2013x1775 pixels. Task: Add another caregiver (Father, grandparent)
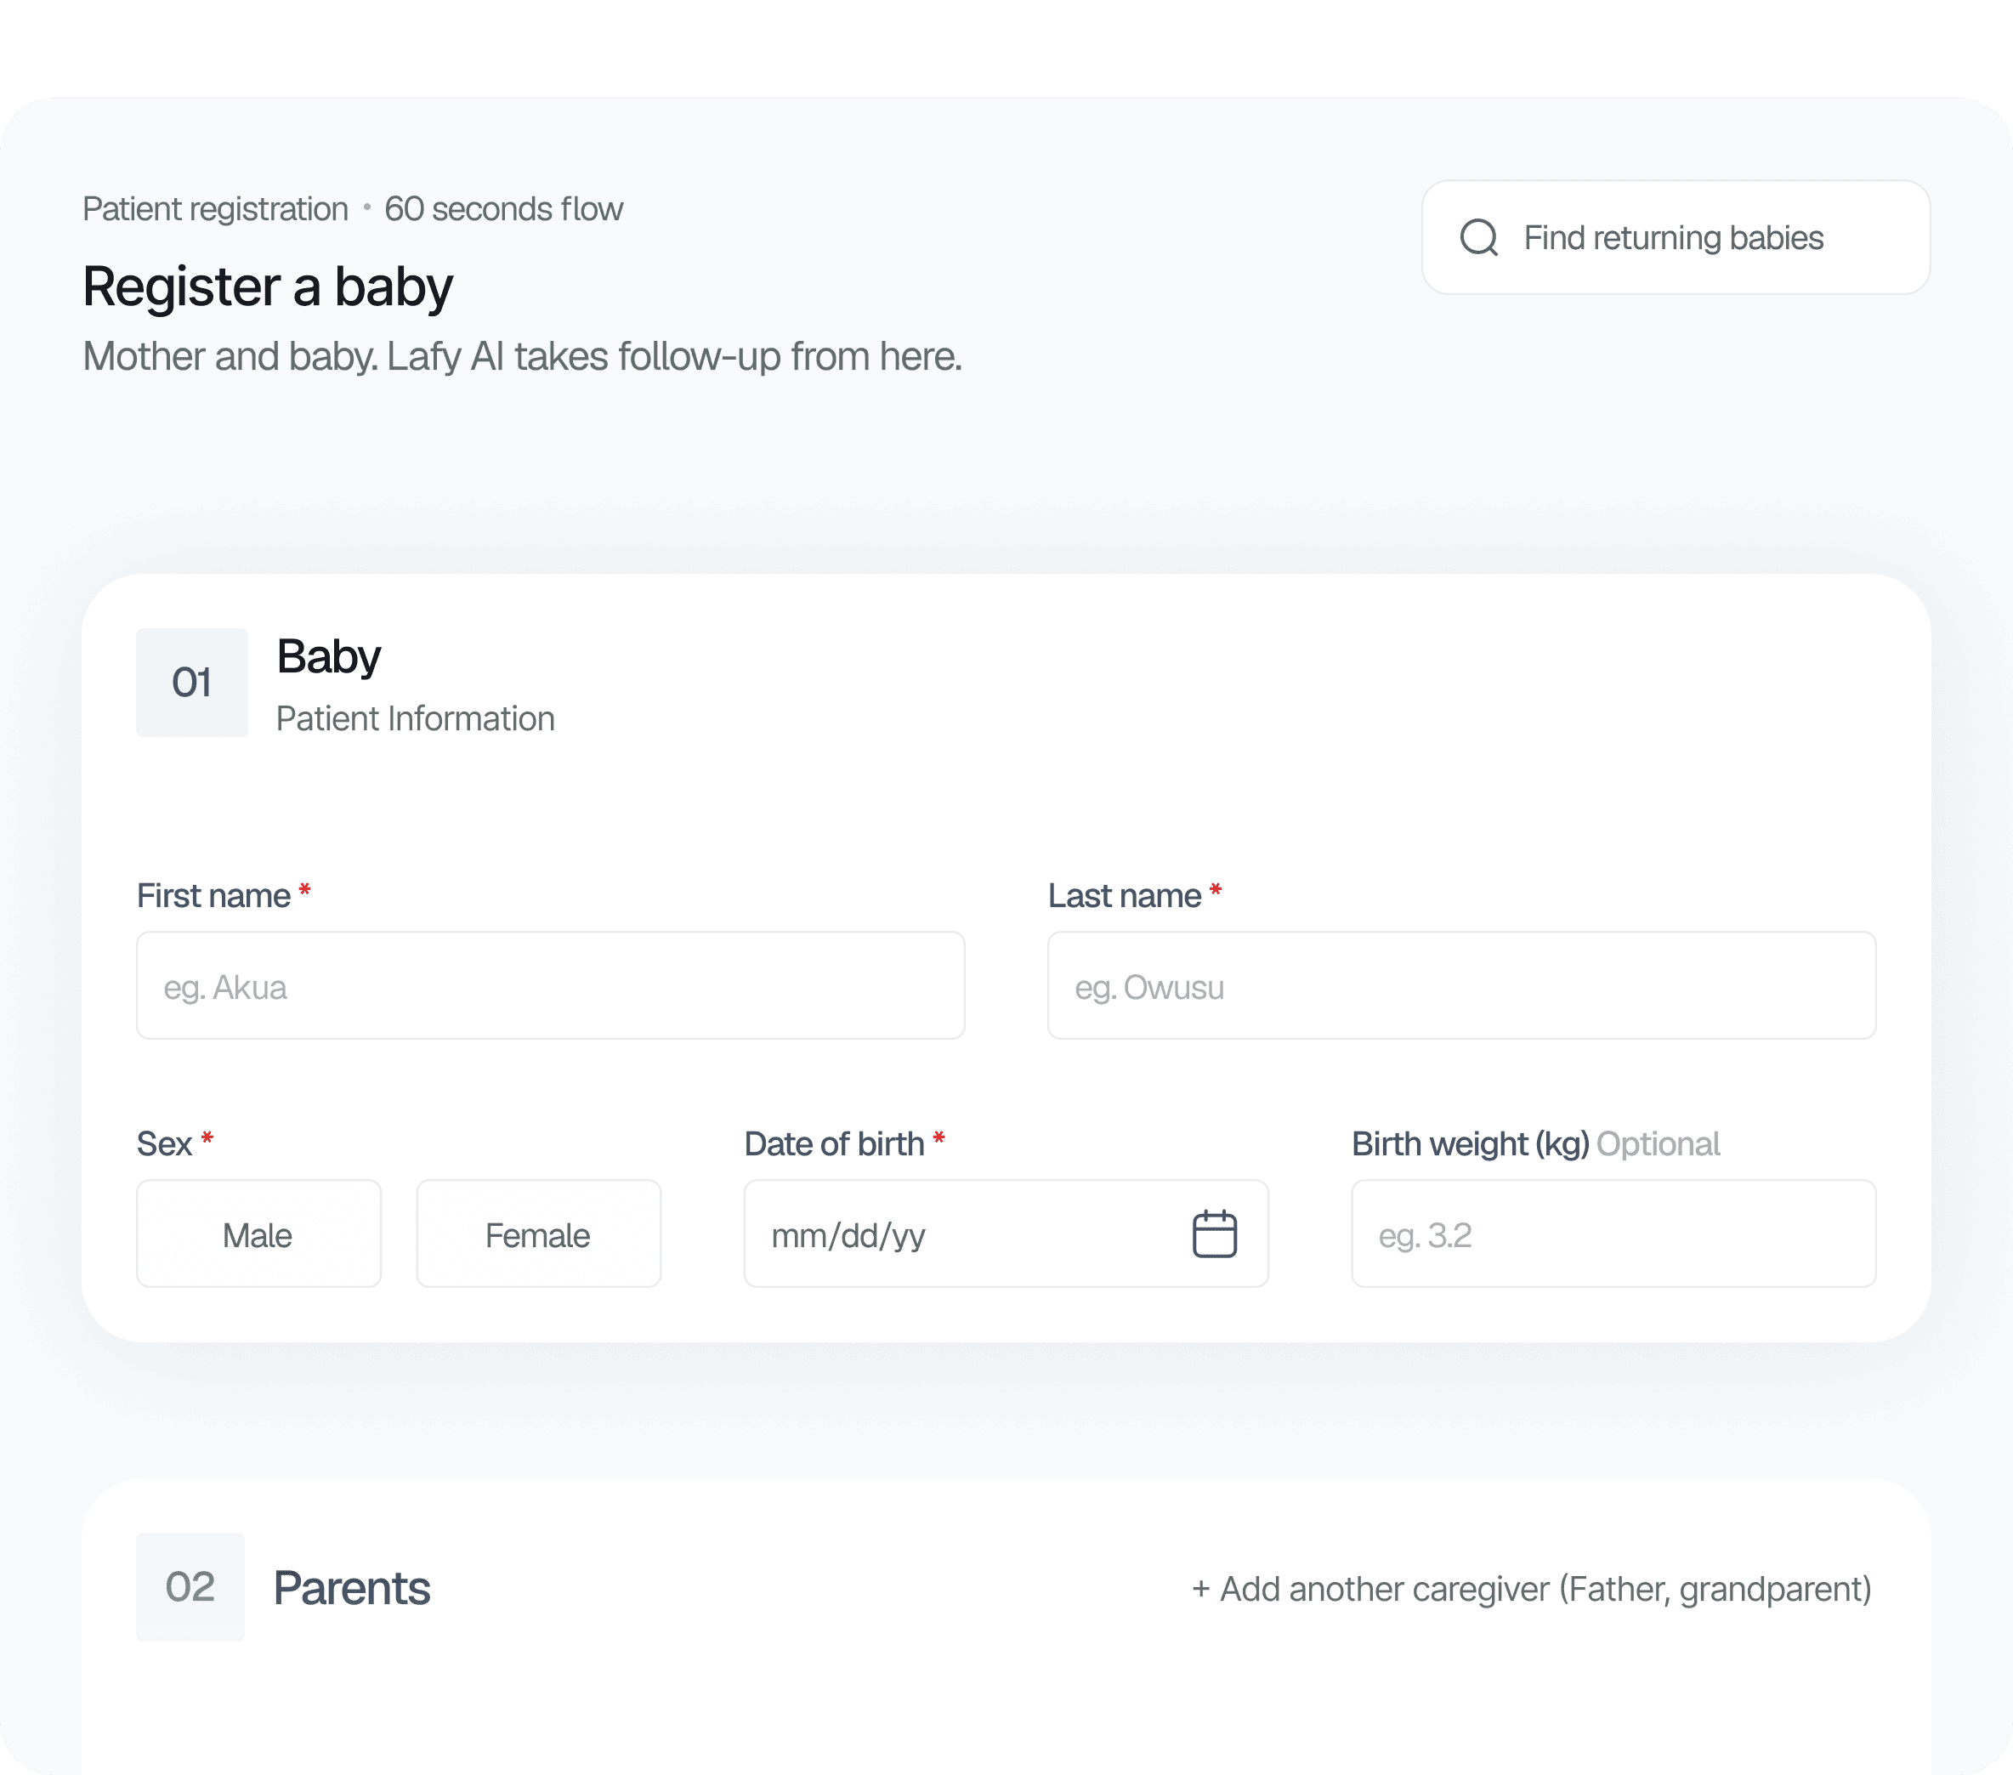(x=1531, y=1589)
